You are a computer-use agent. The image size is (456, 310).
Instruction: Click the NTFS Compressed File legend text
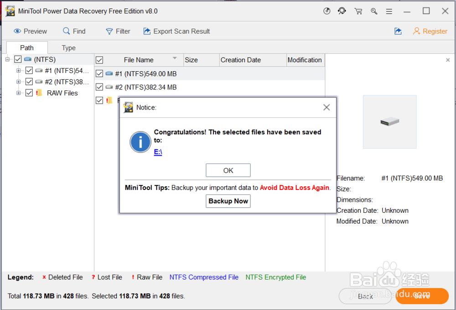[204, 277]
